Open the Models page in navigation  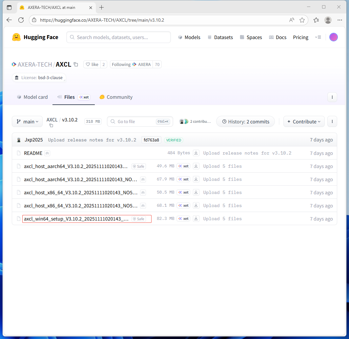pyautogui.click(x=189, y=37)
